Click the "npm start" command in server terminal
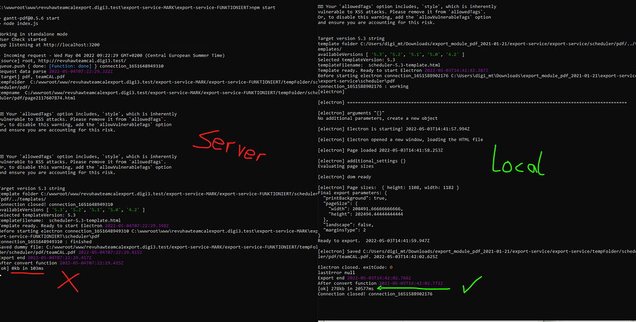Image resolution: width=636 pixels, height=322 pixels. (x=263, y=7)
